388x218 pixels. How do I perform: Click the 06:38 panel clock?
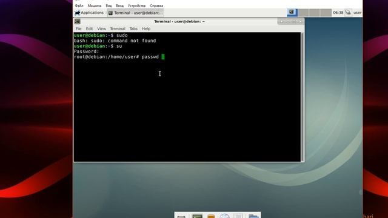[x=338, y=13]
